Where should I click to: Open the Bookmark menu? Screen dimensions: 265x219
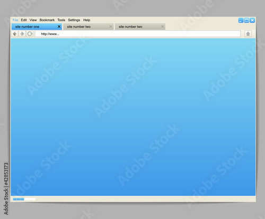47,20
